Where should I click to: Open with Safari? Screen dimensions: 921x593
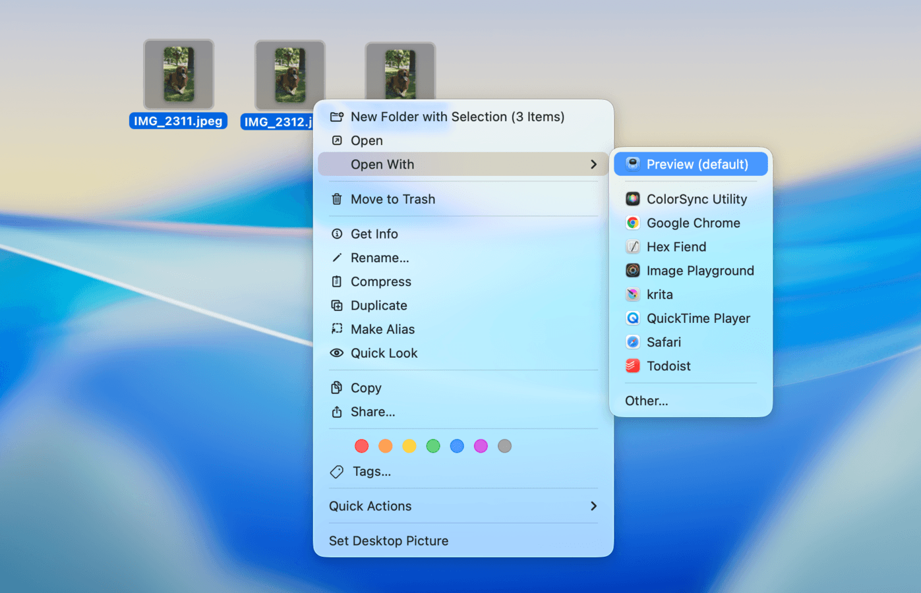click(691, 342)
